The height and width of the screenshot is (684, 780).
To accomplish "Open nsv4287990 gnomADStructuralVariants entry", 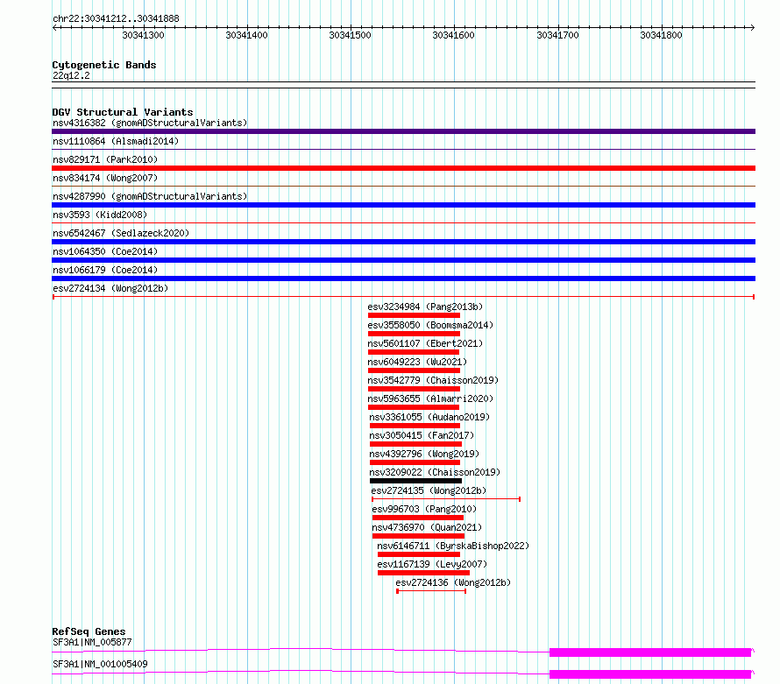I will (x=150, y=196).
